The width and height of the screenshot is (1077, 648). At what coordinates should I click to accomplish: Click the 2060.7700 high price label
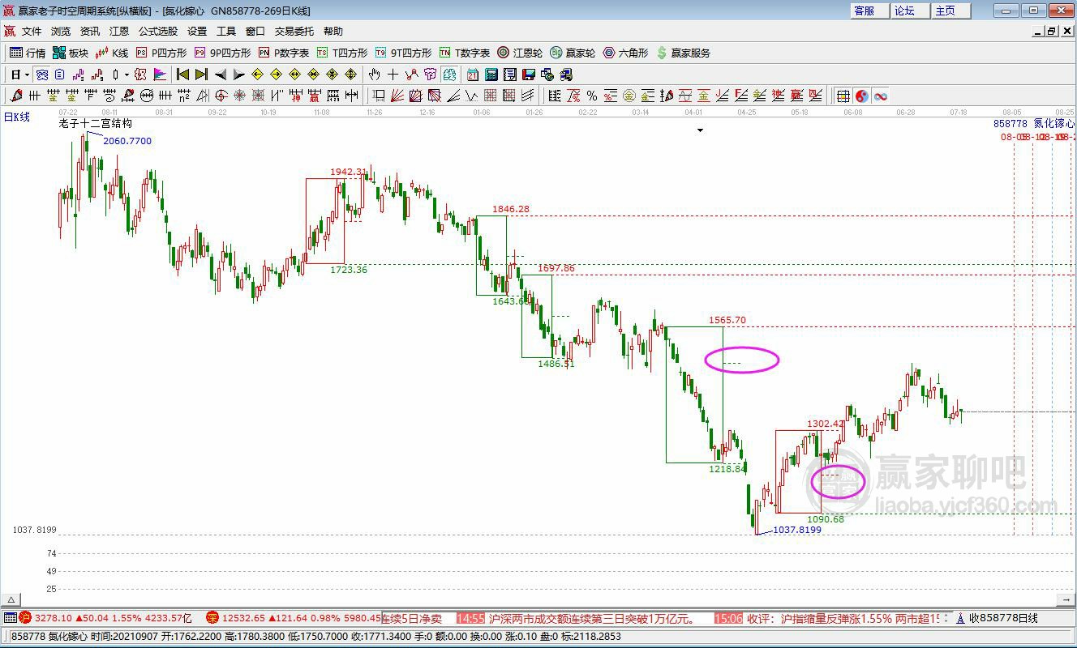127,141
